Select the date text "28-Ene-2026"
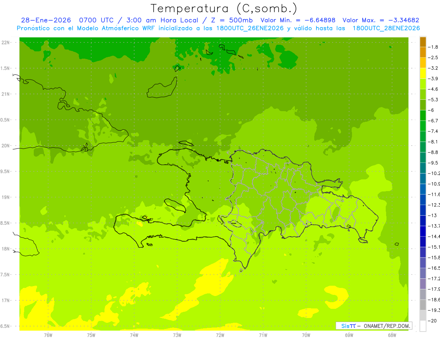Screen dimensions: 440x340 (x=46, y=21)
